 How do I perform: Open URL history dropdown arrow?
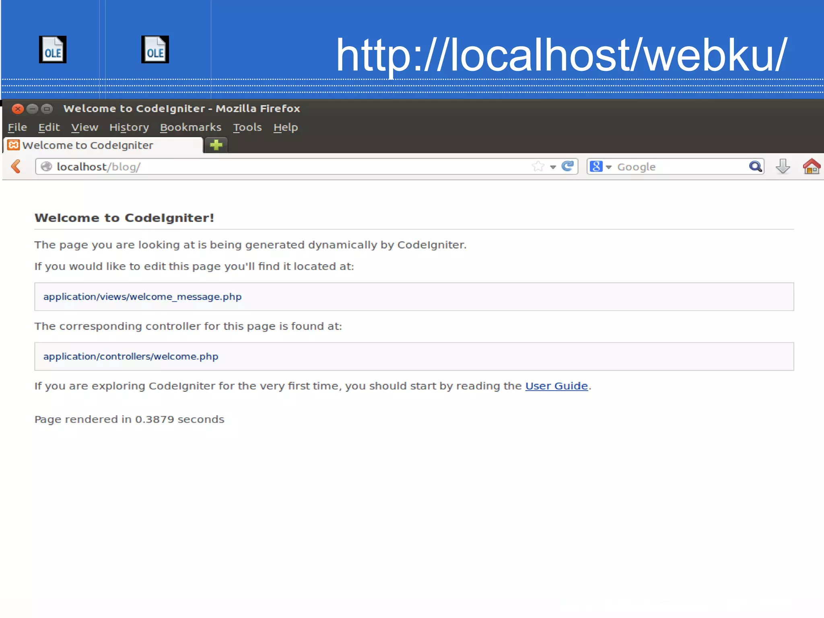click(553, 167)
